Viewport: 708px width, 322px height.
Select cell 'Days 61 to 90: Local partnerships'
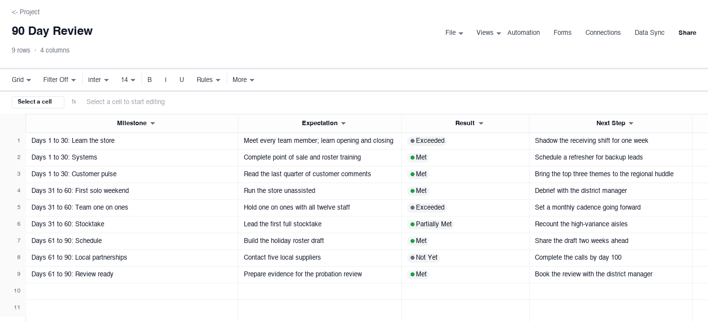coord(132,258)
